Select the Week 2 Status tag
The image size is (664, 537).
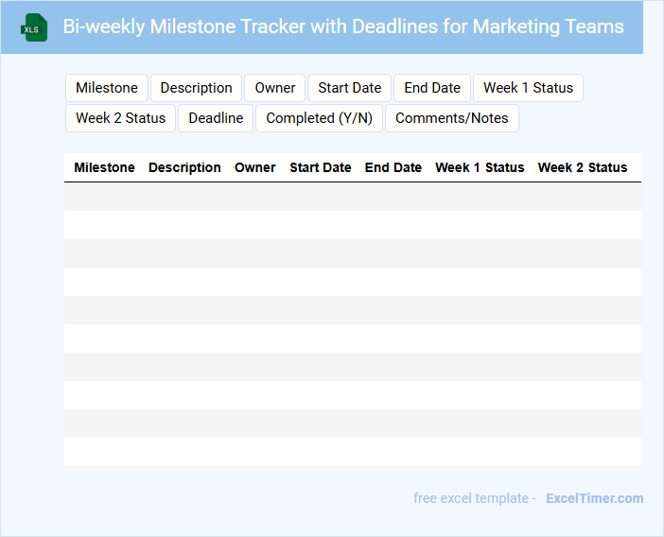[120, 118]
